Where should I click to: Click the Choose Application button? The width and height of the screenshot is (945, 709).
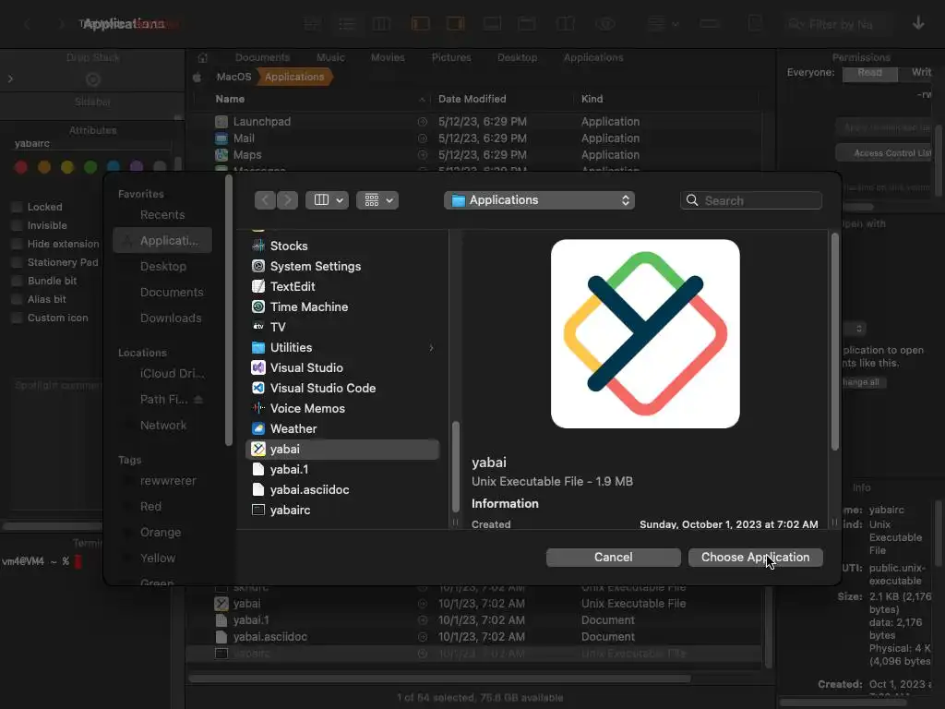(755, 557)
